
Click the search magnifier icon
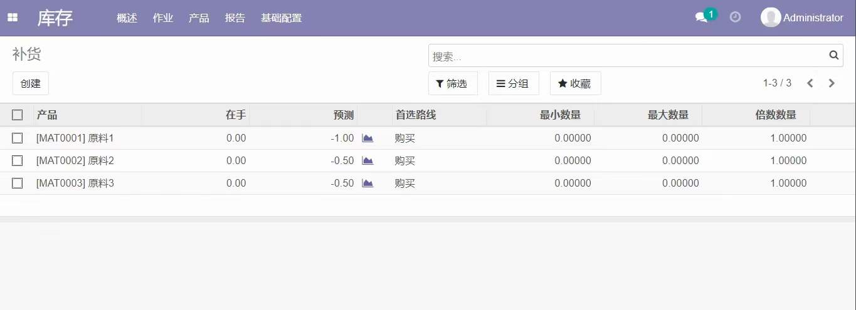pos(833,55)
